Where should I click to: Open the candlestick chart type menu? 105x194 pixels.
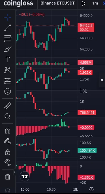click(x=83, y=3)
